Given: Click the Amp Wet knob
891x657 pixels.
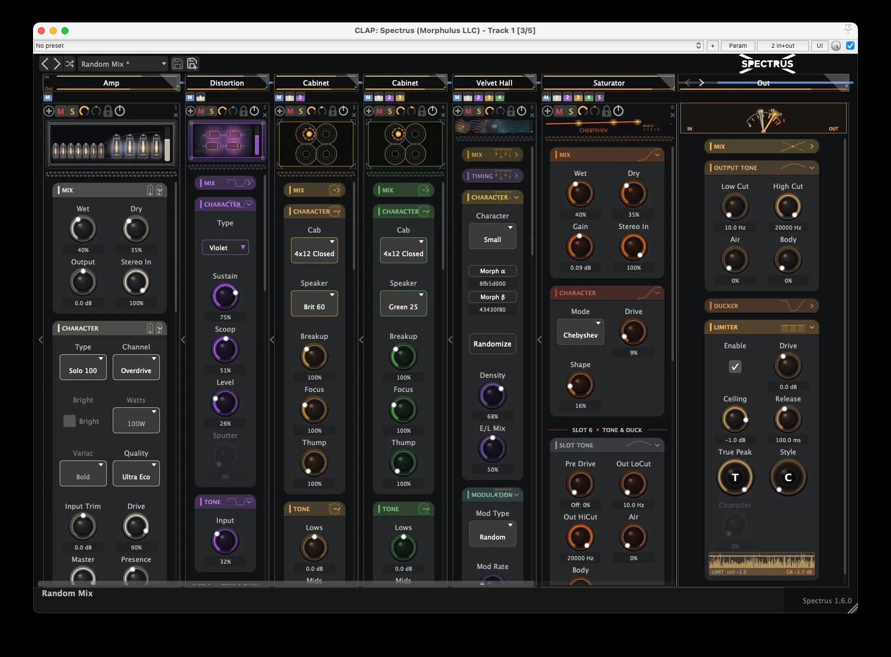Looking at the screenshot, I should pos(83,229).
